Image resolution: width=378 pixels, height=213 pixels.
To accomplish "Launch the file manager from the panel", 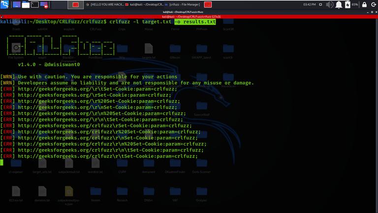I will pos(26,4).
